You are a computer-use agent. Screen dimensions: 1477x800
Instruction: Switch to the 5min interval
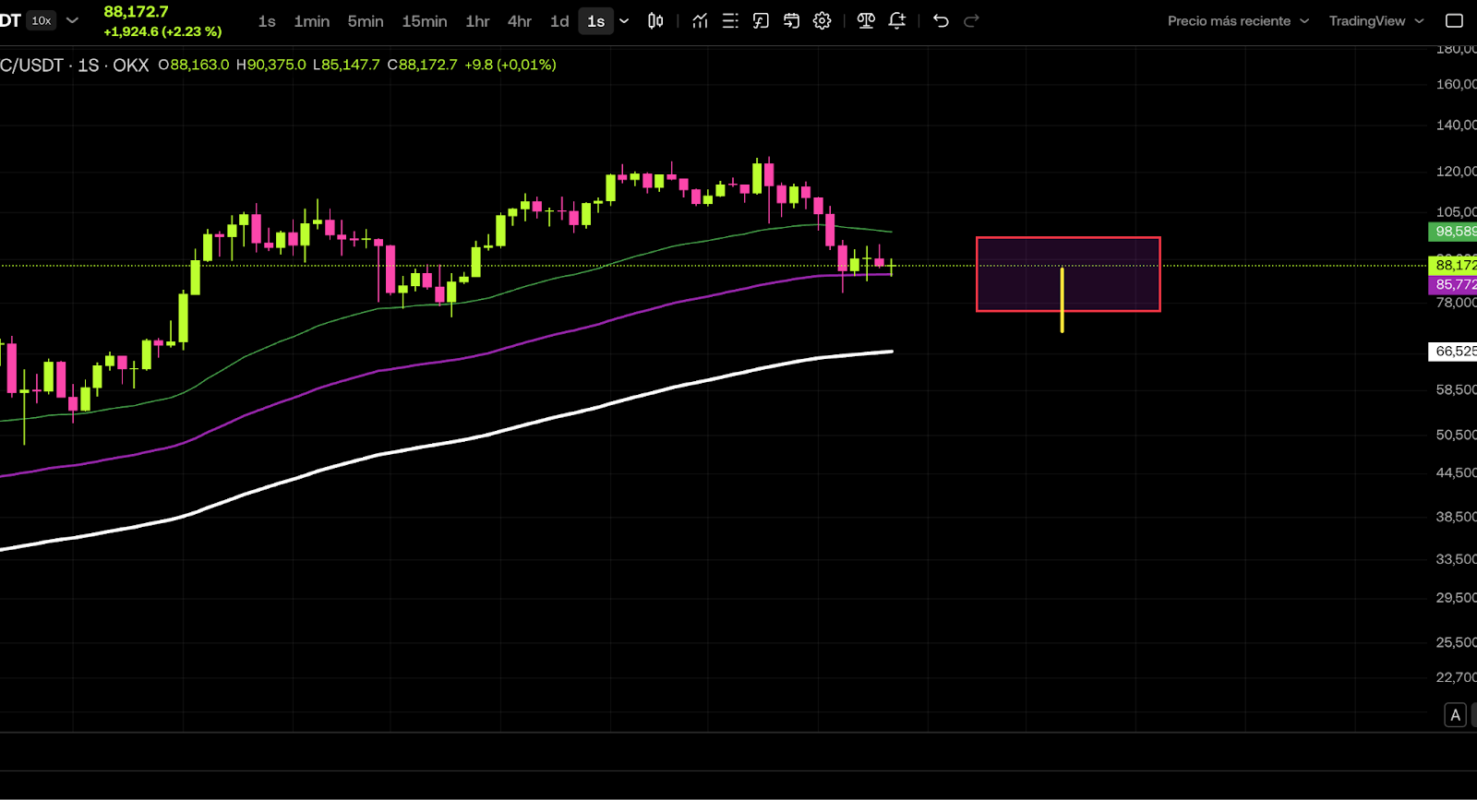click(x=366, y=20)
